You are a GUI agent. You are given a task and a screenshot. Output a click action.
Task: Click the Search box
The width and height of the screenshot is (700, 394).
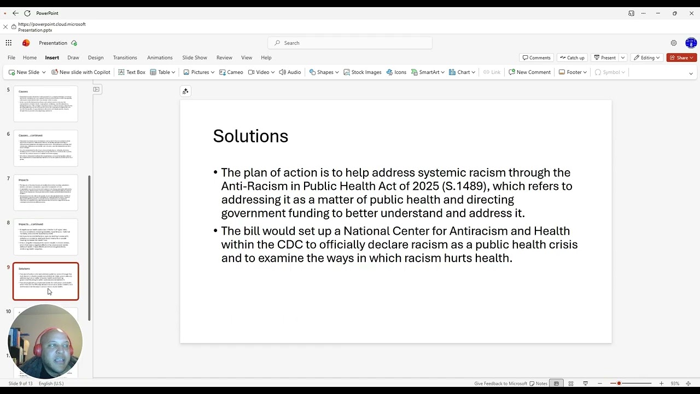[x=350, y=43]
